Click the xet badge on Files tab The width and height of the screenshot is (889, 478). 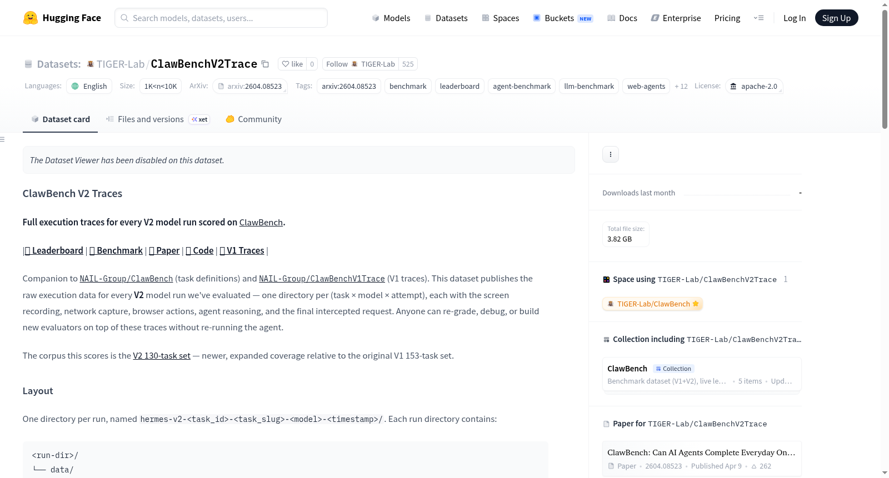click(x=199, y=119)
